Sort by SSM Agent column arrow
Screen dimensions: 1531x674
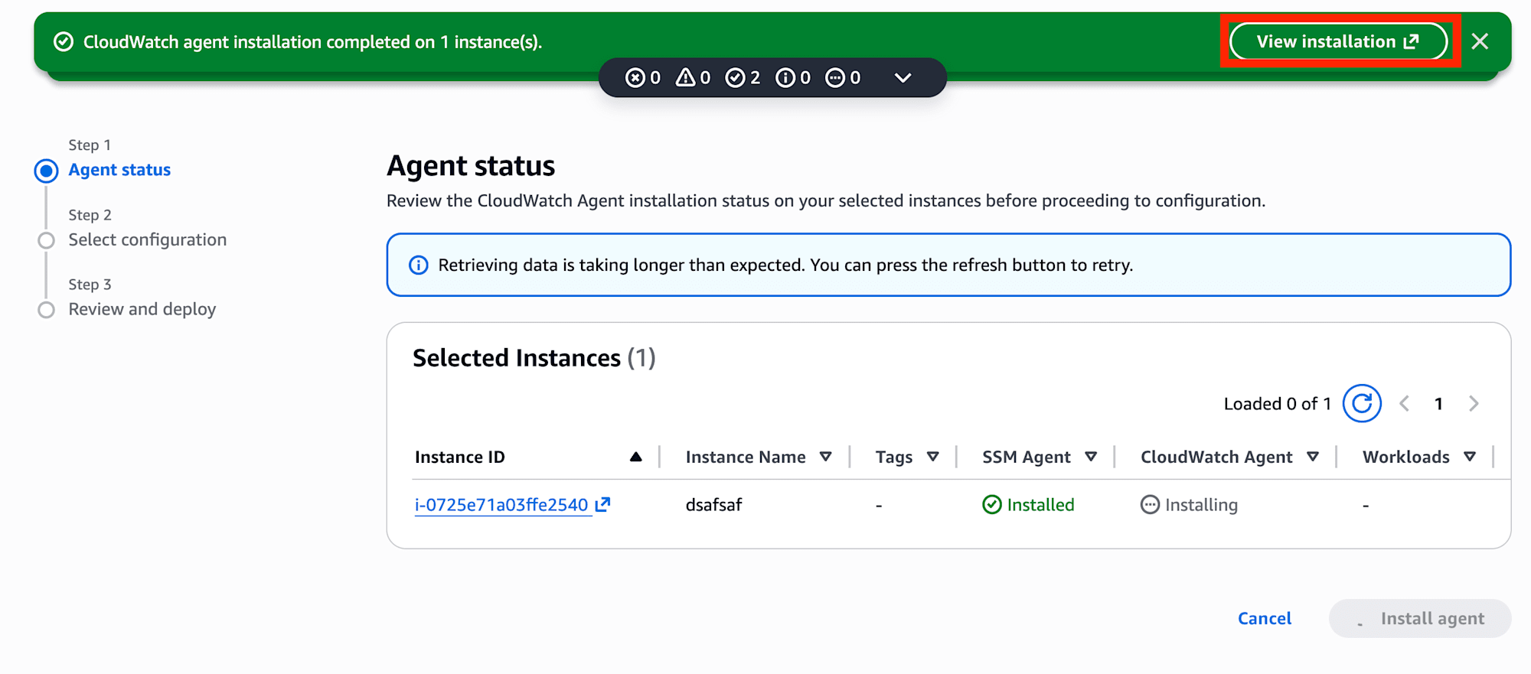[x=1091, y=457]
